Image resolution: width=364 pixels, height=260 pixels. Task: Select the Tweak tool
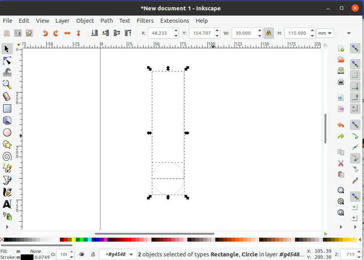(x=7, y=73)
